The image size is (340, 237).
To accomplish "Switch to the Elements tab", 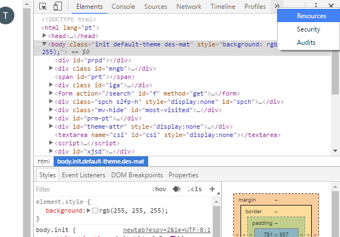I will point(90,7).
